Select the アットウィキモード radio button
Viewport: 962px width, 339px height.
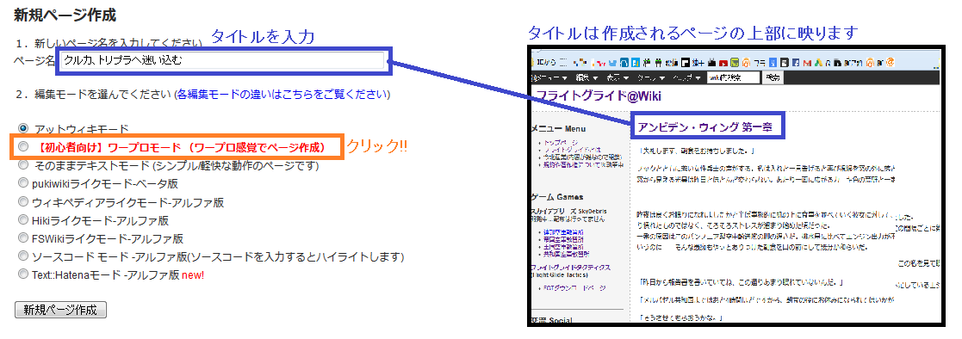tap(23, 128)
